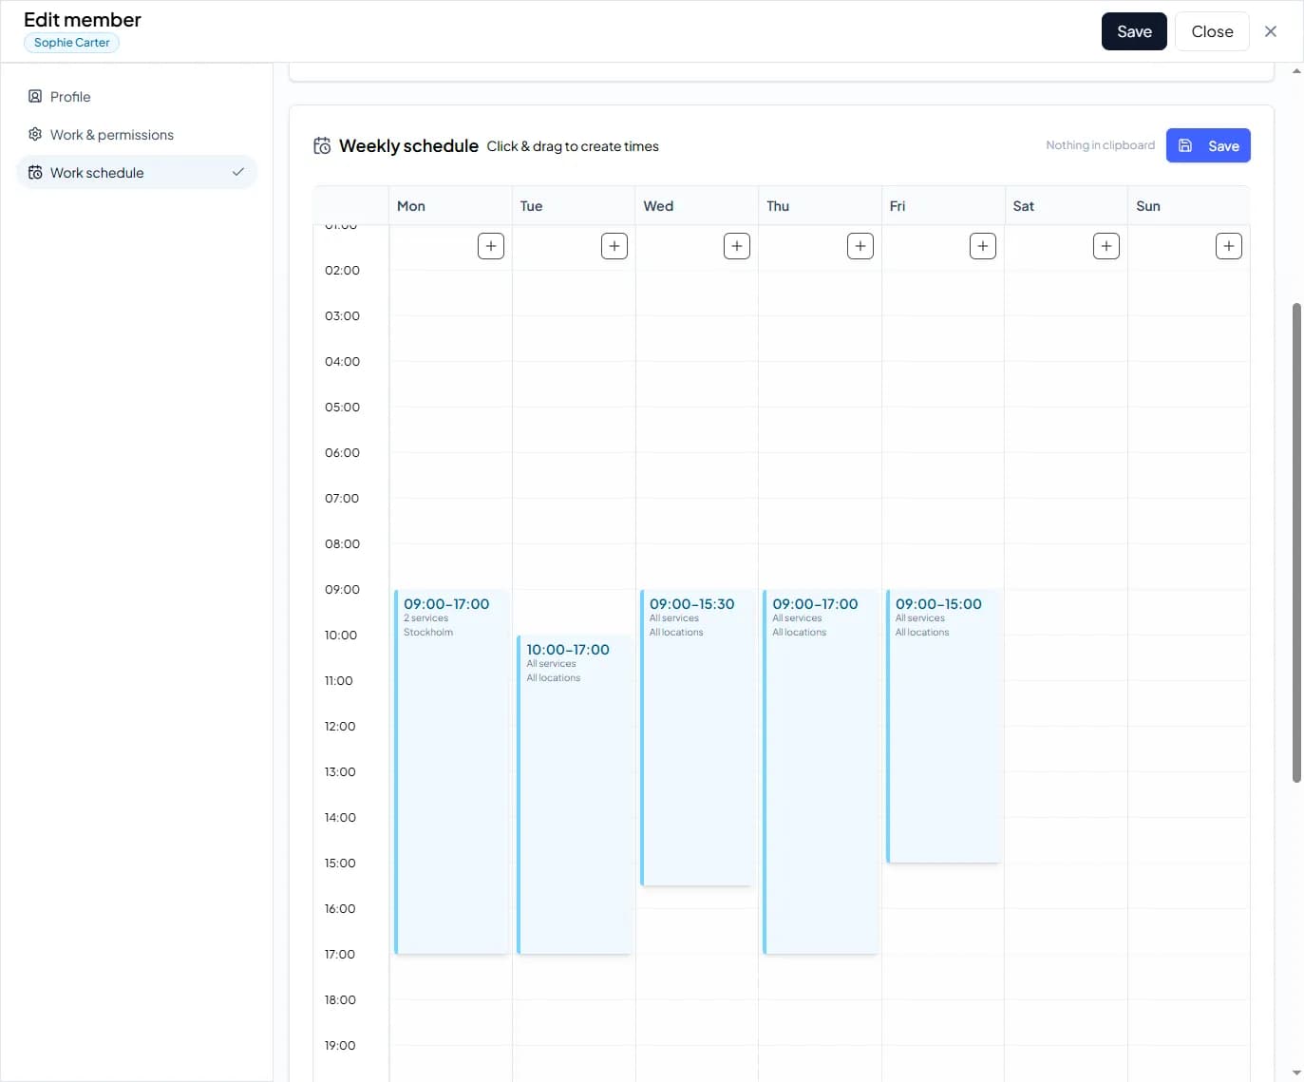
Task: Click the vertical scrollbar on the right
Action: point(1295,541)
